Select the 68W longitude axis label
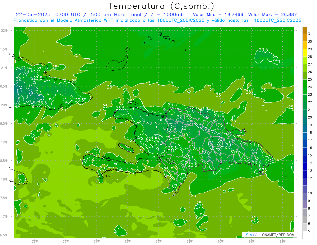The height and width of the screenshot is (245, 317). pyautogui.click(x=282, y=242)
